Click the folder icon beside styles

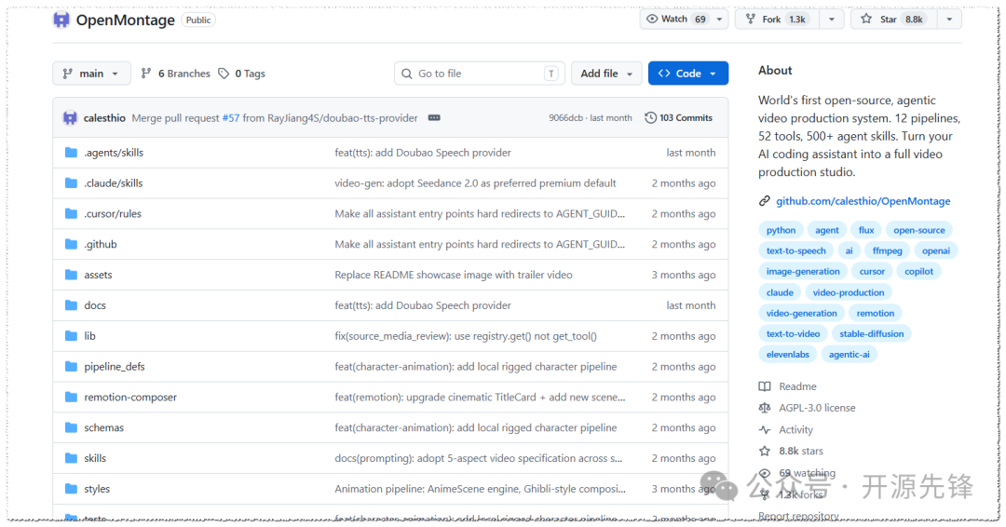tap(71, 489)
